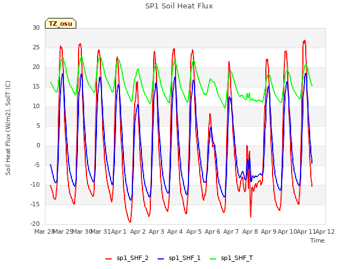This screenshot has height=269, width=359.
Task: Click the 10 y-axis tick label
Action: (36, 106)
